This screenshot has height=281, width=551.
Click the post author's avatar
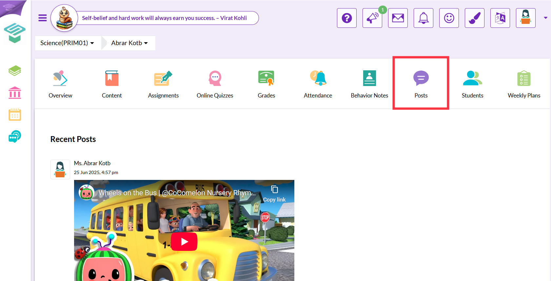tap(60, 169)
